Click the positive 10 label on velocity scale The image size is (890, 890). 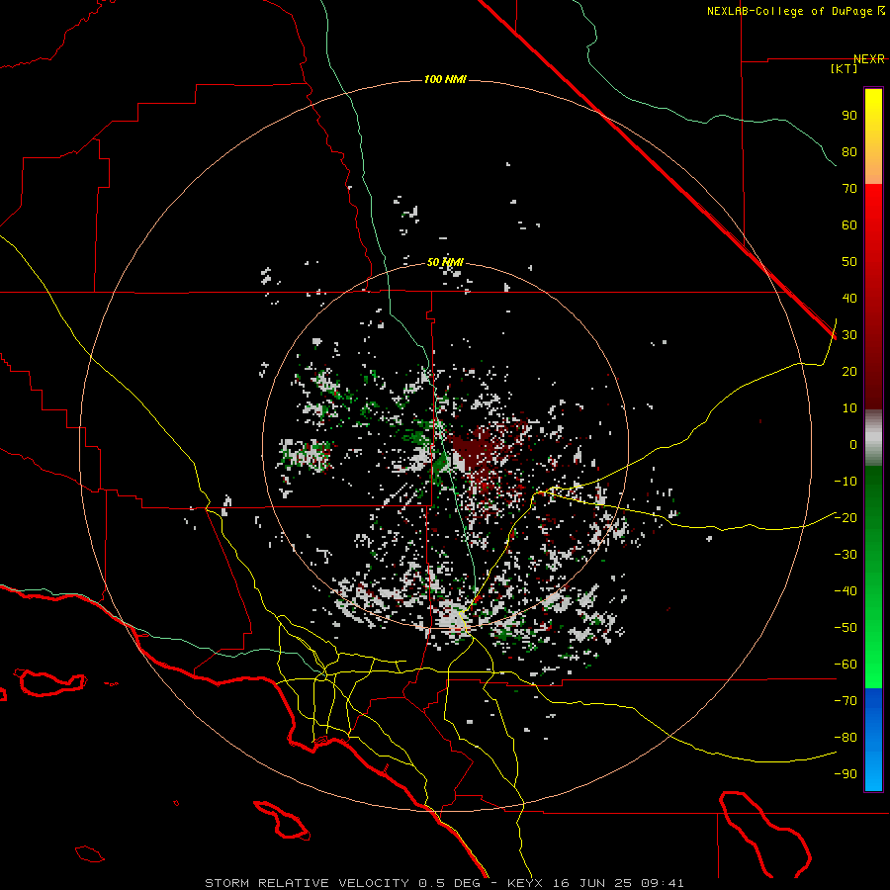point(849,408)
